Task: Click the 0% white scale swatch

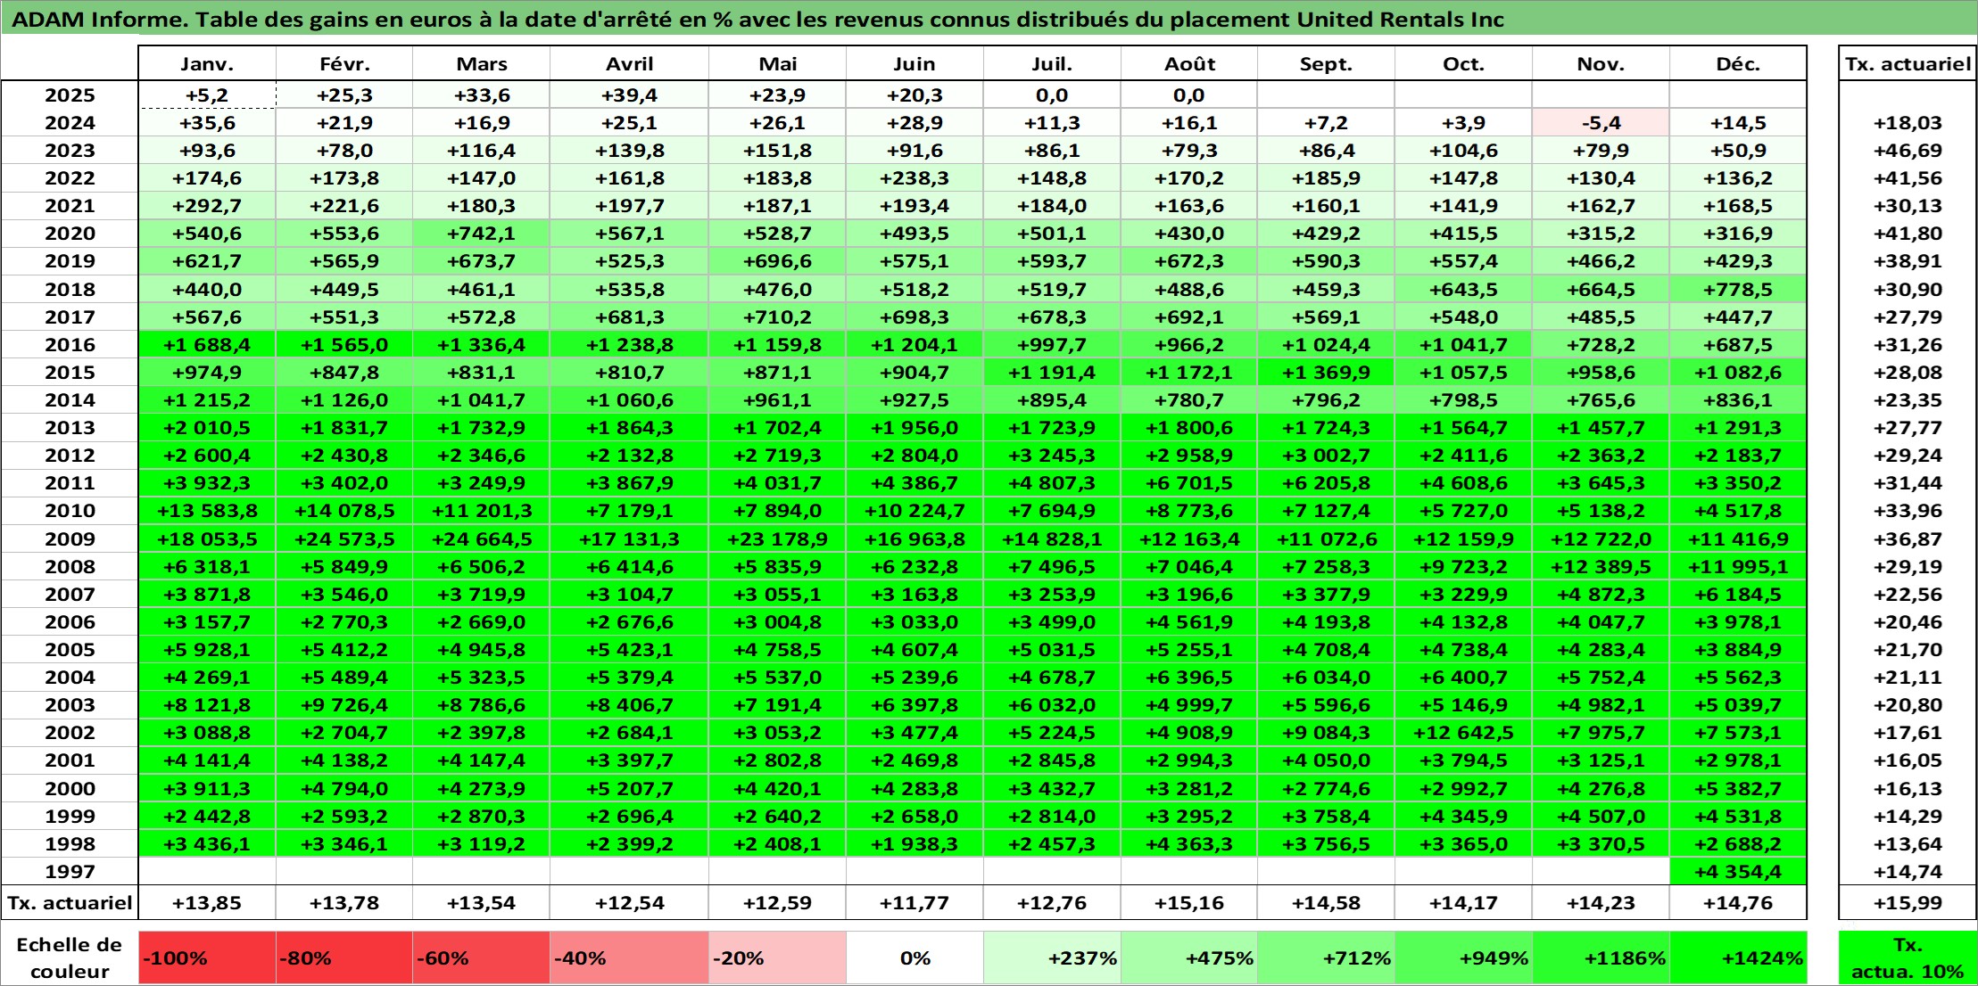Action: pos(915,957)
